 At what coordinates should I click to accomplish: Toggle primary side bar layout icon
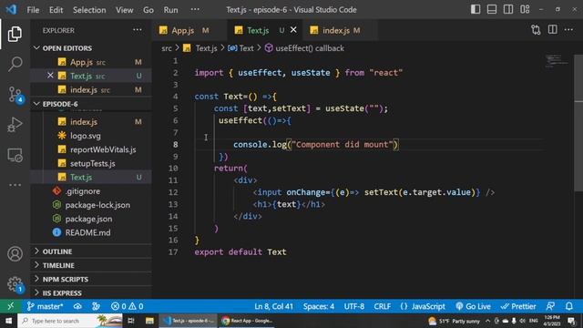(x=476, y=9)
